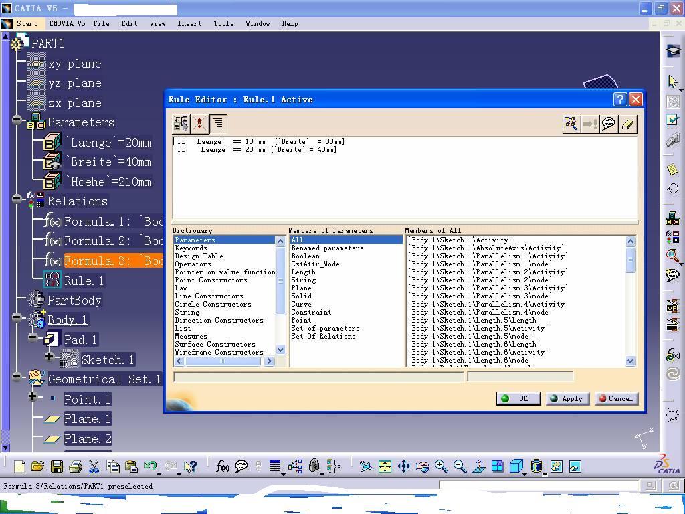Click the comment bubble icon in Rule Editor

point(609,124)
